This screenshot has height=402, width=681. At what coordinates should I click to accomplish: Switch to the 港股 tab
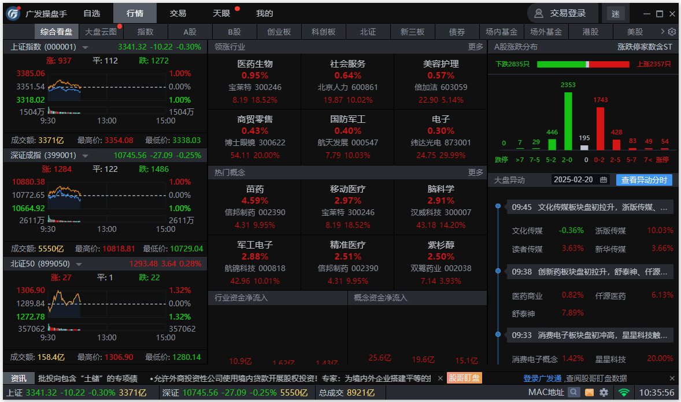coord(590,32)
